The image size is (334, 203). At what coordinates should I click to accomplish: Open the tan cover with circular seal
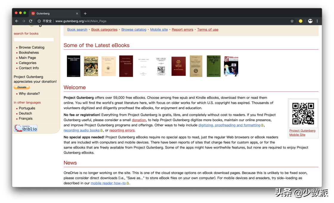pos(196,66)
